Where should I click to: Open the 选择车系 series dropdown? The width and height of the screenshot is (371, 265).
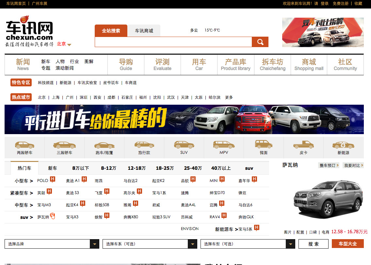[x=192, y=244]
